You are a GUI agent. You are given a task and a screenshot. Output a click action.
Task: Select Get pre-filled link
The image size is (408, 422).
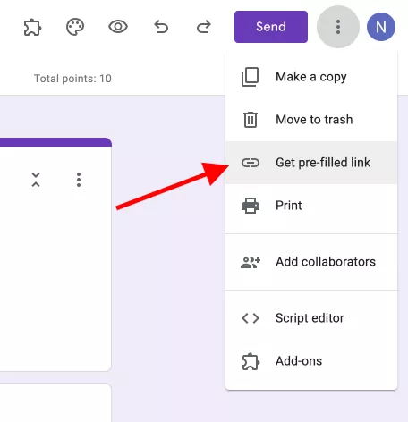311,163
